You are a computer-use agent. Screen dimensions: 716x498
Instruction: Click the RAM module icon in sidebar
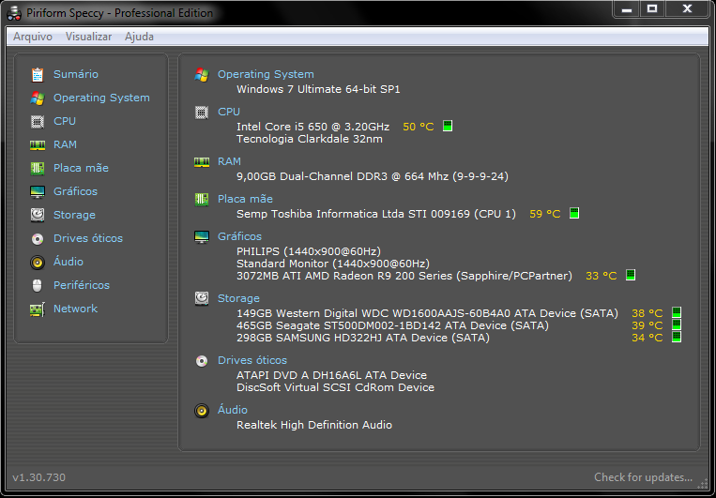(x=38, y=144)
